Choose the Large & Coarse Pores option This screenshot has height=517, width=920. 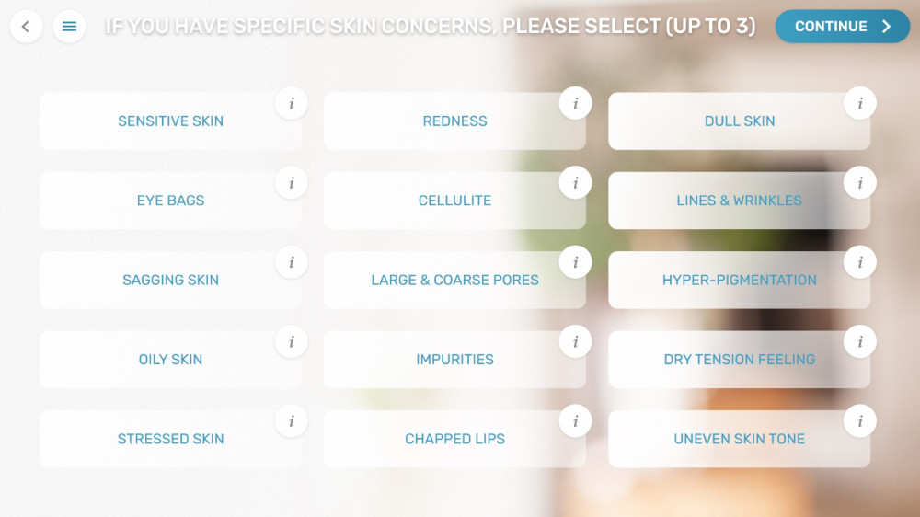click(x=454, y=281)
